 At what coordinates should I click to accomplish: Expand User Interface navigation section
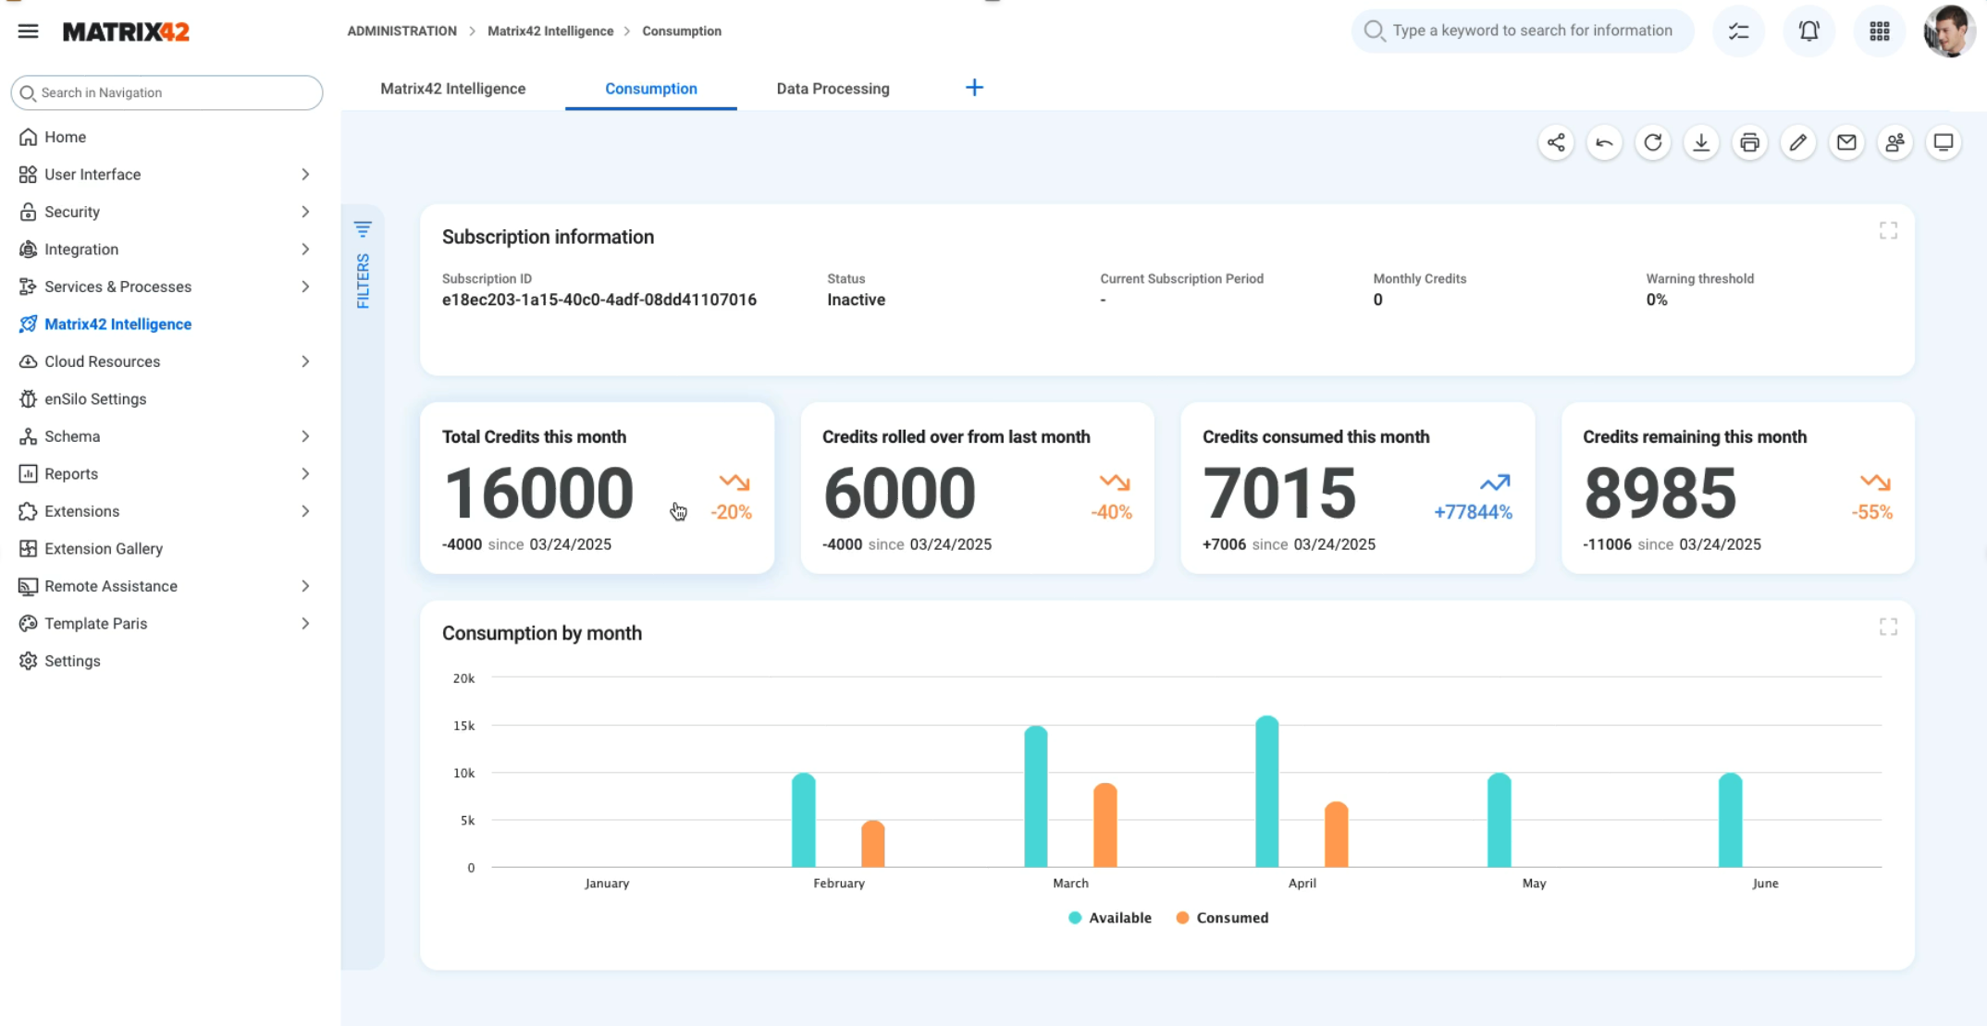pos(305,175)
